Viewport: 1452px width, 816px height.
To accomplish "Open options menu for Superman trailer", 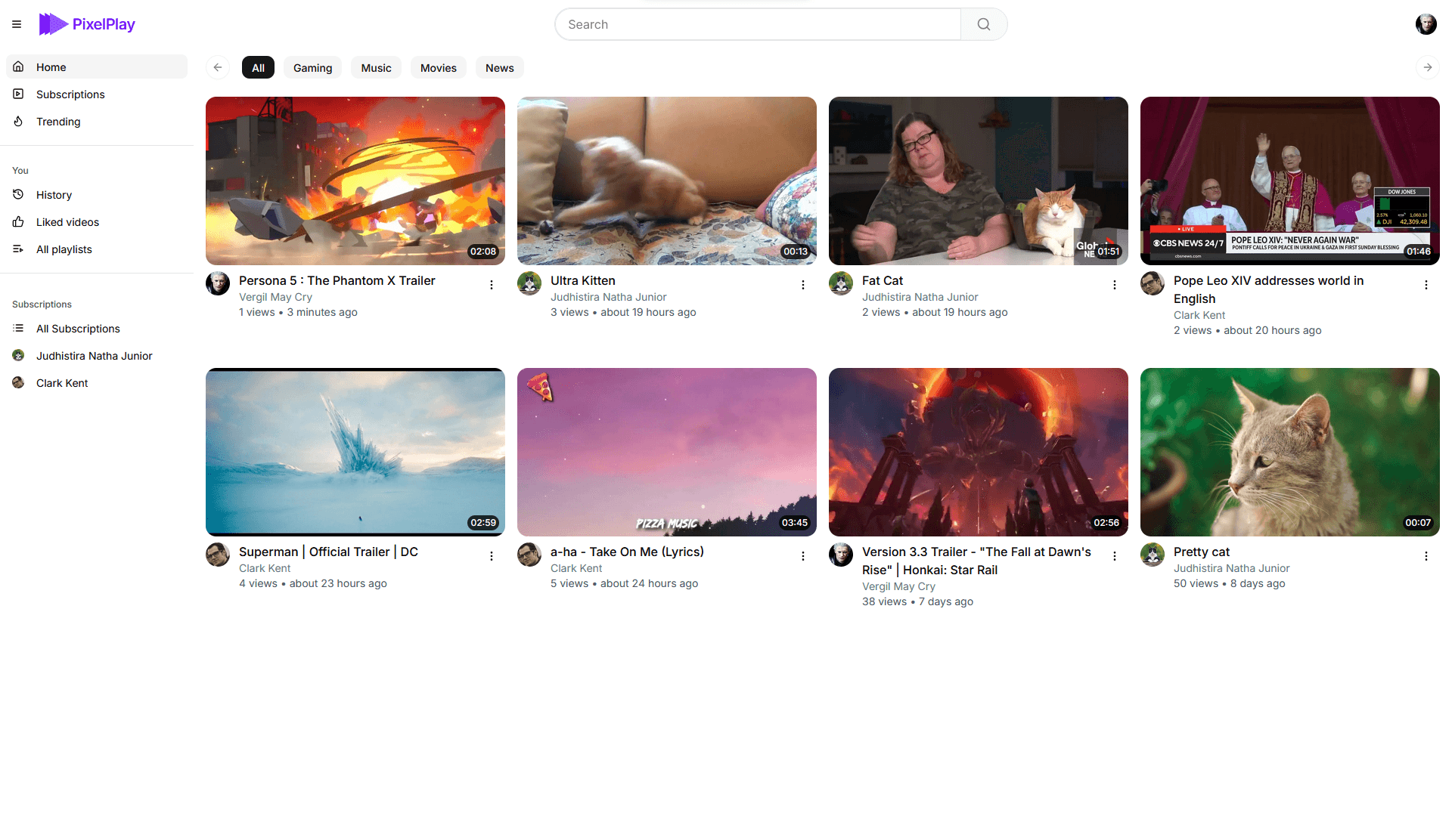I will [492, 556].
